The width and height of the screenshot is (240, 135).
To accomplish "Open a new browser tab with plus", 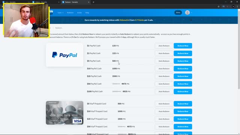I will click(x=93, y=2).
